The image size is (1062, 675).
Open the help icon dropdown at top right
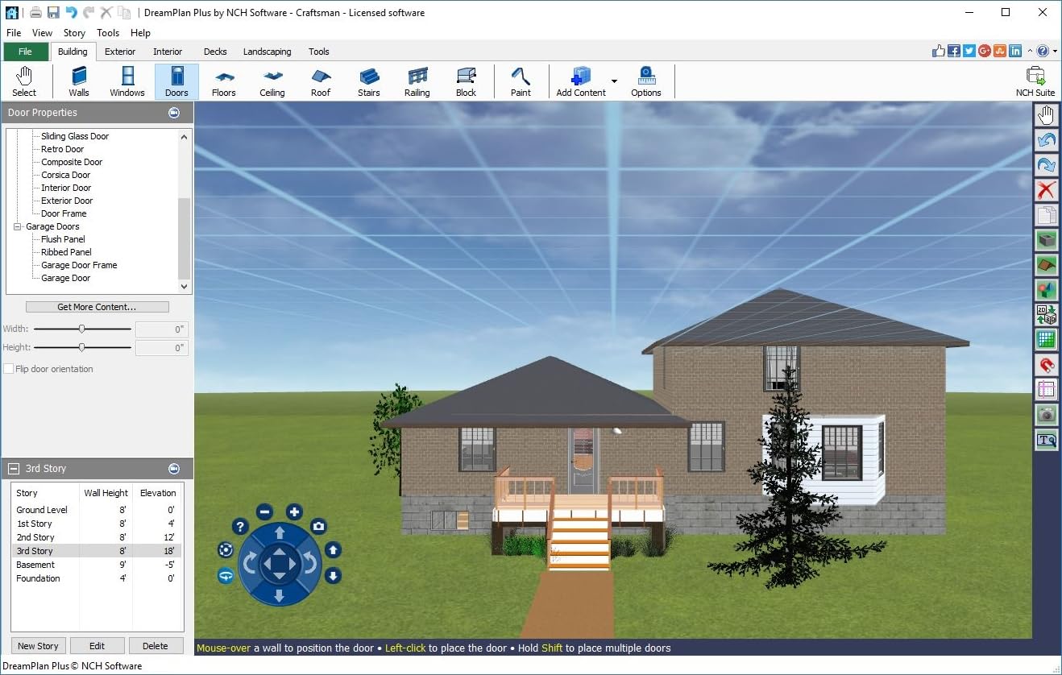pyautogui.click(x=1054, y=51)
